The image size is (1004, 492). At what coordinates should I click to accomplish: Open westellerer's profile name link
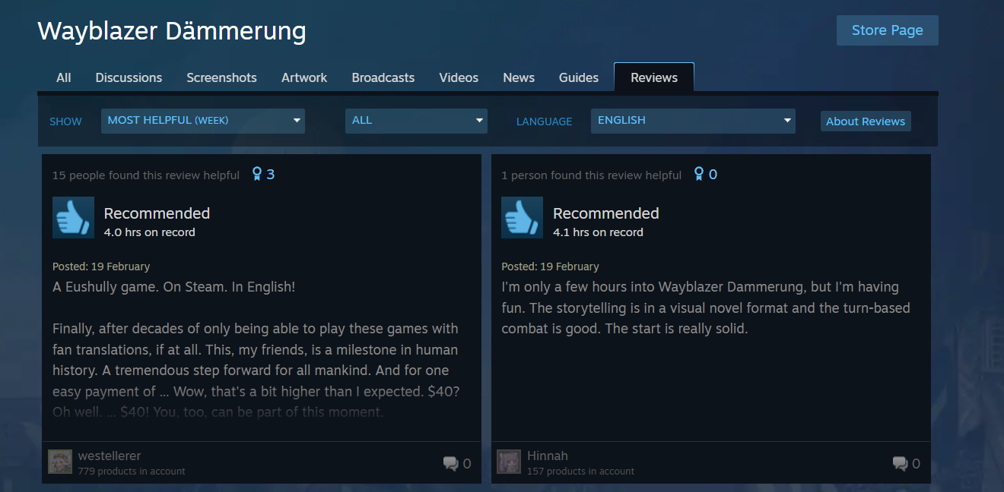pyautogui.click(x=110, y=456)
